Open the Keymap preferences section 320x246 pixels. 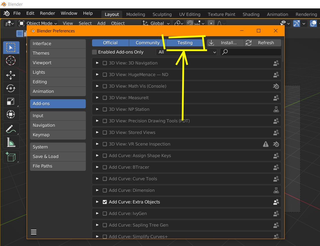(58, 135)
